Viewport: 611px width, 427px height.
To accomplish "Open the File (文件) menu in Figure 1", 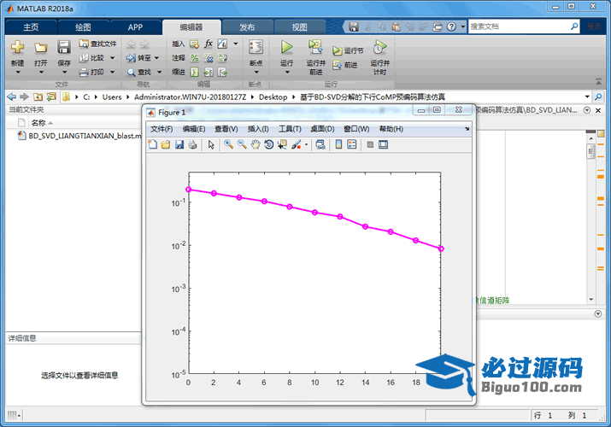I will pyautogui.click(x=162, y=129).
